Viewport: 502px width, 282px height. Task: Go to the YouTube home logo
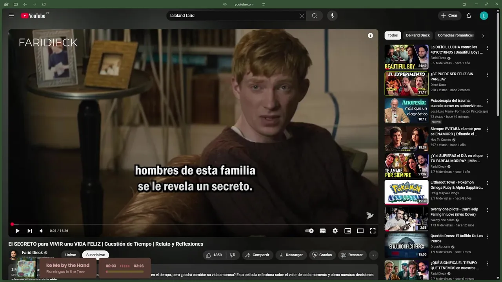33,16
